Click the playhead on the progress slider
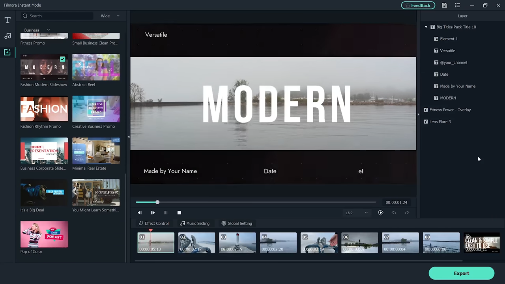 tap(157, 202)
